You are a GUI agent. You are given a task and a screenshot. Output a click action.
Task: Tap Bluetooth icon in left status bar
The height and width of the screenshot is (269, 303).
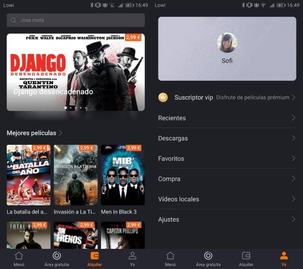(x=91, y=5)
